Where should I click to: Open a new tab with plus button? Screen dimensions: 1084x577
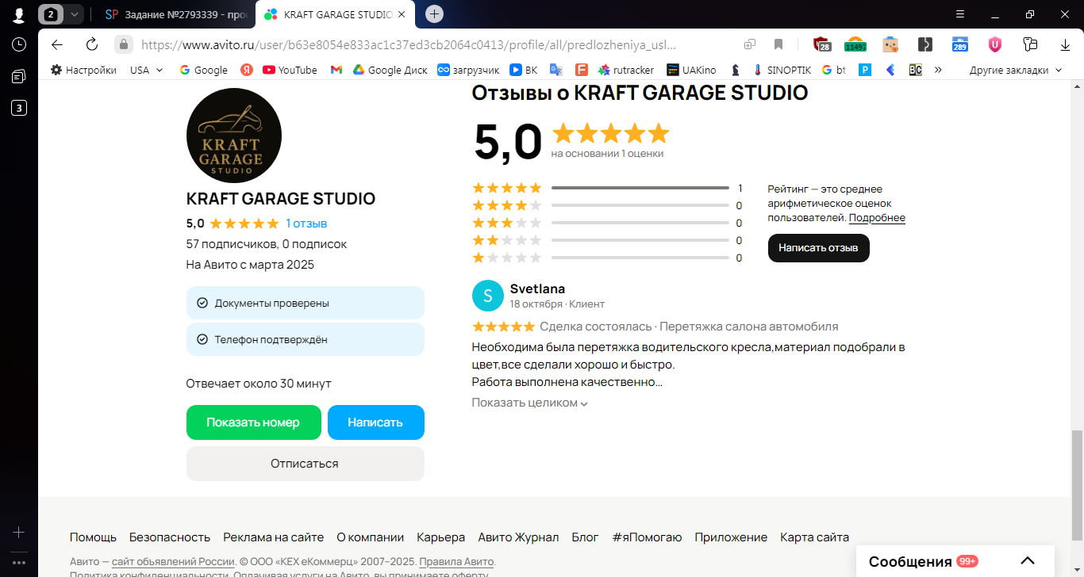pos(434,14)
